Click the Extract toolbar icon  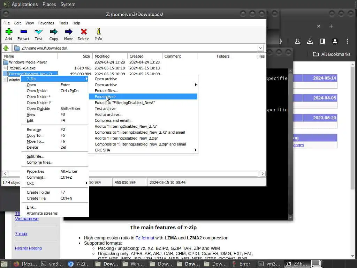tap(23, 32)
